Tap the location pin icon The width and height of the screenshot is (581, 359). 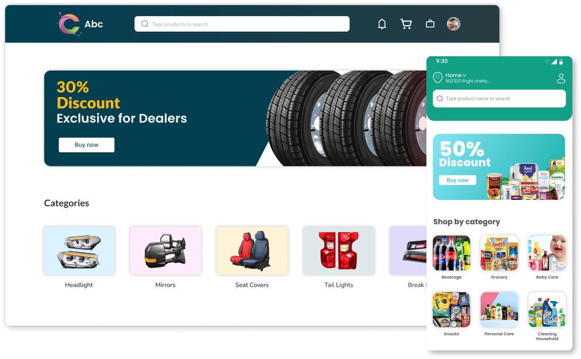(x=437, y=78)
